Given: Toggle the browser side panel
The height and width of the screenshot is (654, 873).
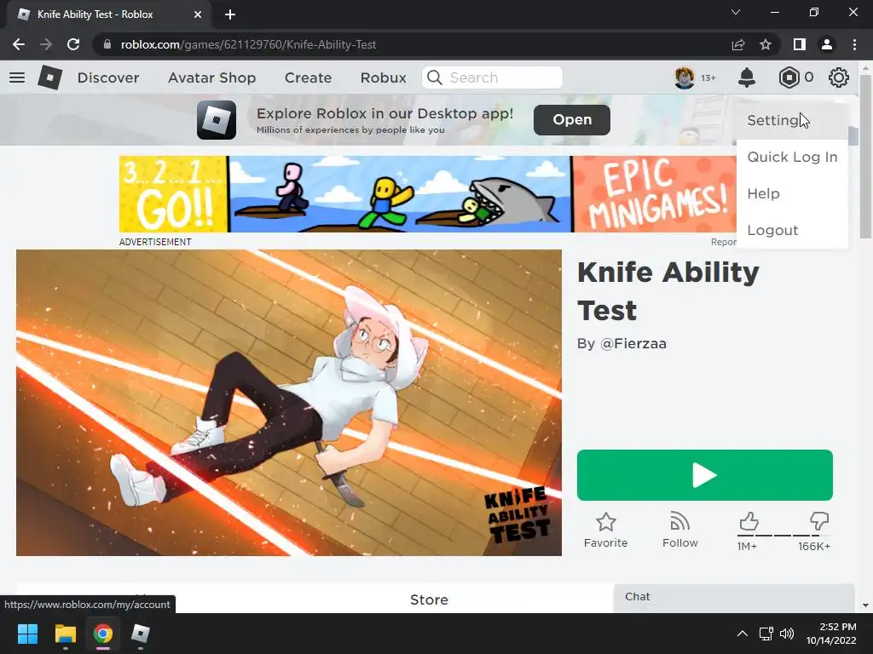Looking at the screenshot, I should (x=800, y=44).
